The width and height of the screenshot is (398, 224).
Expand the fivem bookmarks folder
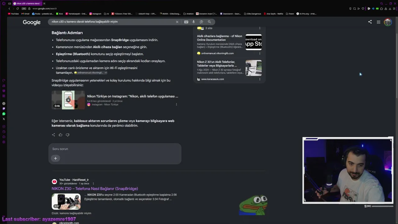[x=290, y=14]
